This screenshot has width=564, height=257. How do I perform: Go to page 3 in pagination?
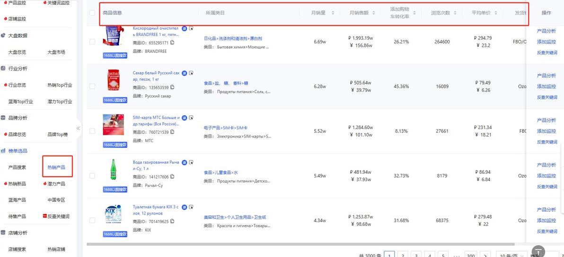(416, 255)
